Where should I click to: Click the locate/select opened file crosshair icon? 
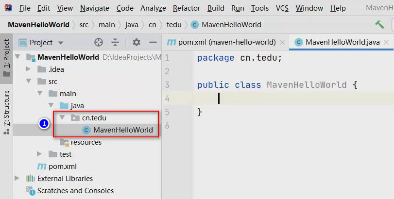pyautogui.click(x=99, y=42)
